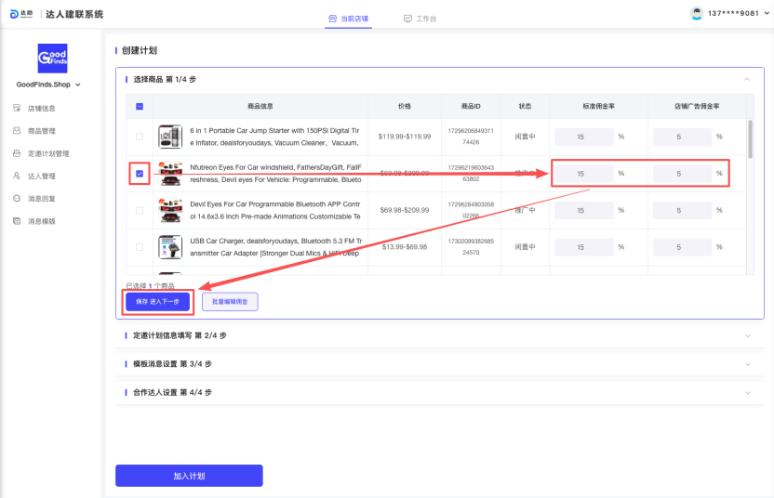Image resolution: width=774 pixels, height=498 pixels.
Task: Click the 店铺信息 sidebar icon
Action: click(17, 109)
